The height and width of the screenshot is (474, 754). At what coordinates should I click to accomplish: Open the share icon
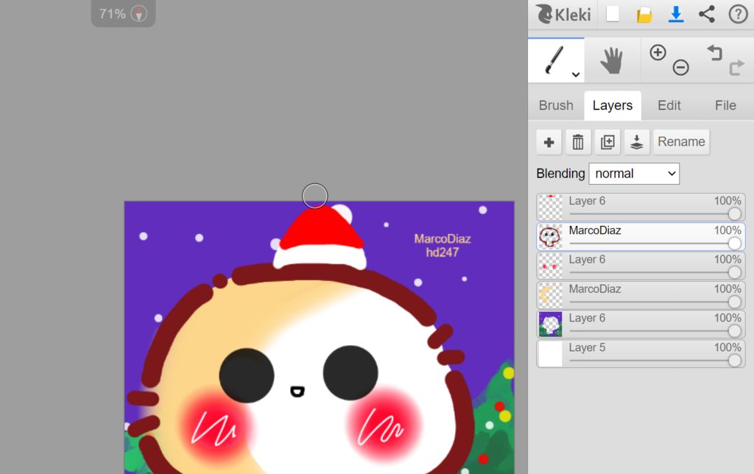(706, 14)
